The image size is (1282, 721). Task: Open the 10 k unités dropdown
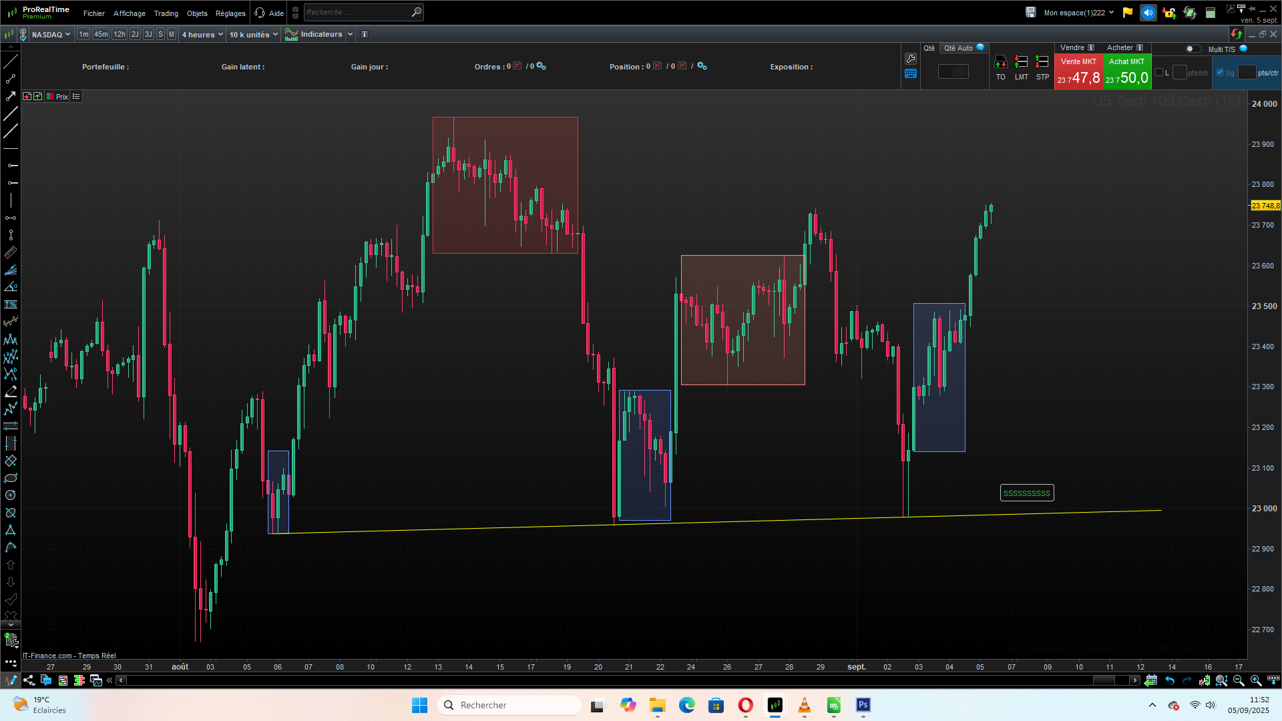(x=253, y=35)
